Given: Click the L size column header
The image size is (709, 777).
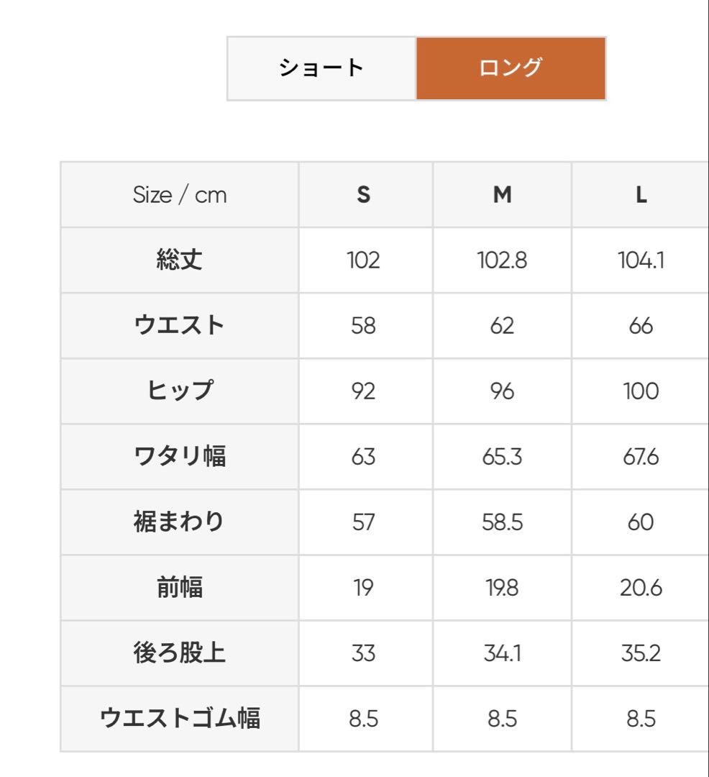Looking at the screenshot, I should click(640, 194).
